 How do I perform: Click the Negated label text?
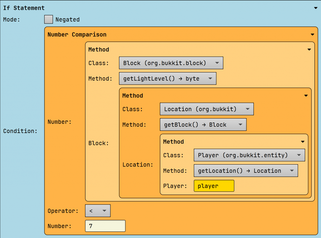point(67,19)
